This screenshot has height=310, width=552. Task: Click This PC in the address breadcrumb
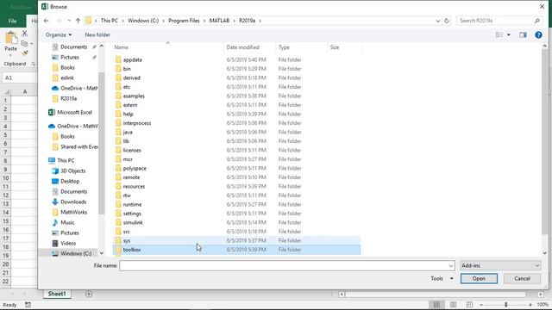(110, 21)
